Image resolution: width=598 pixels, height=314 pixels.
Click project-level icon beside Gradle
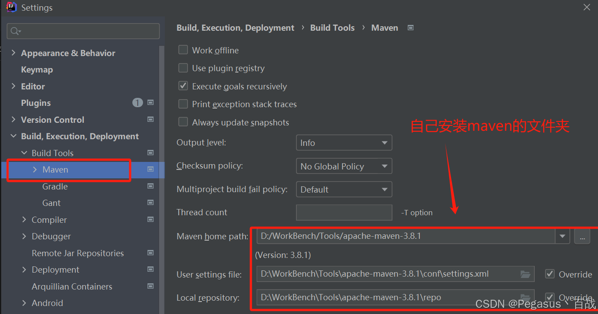[x=151, y=186]
